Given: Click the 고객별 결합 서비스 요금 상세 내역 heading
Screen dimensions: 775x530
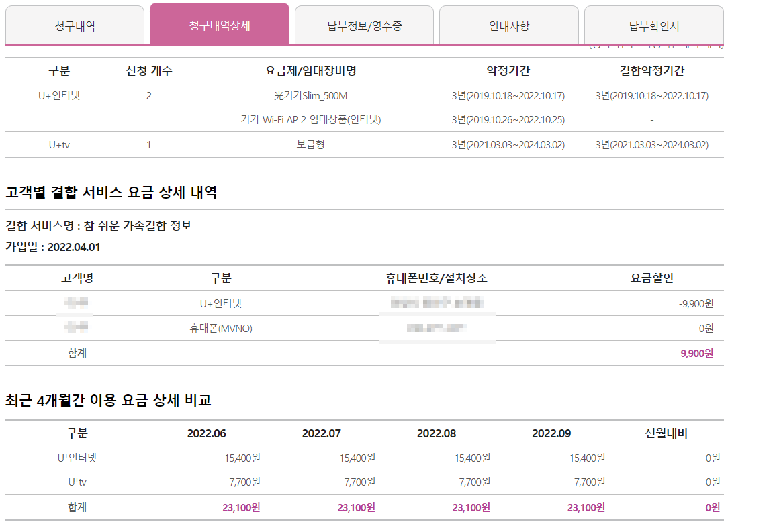Looking at the screenshot, I should click(x=111, y=193).
